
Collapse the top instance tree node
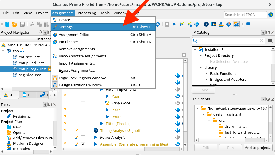[x=3, y=51]
